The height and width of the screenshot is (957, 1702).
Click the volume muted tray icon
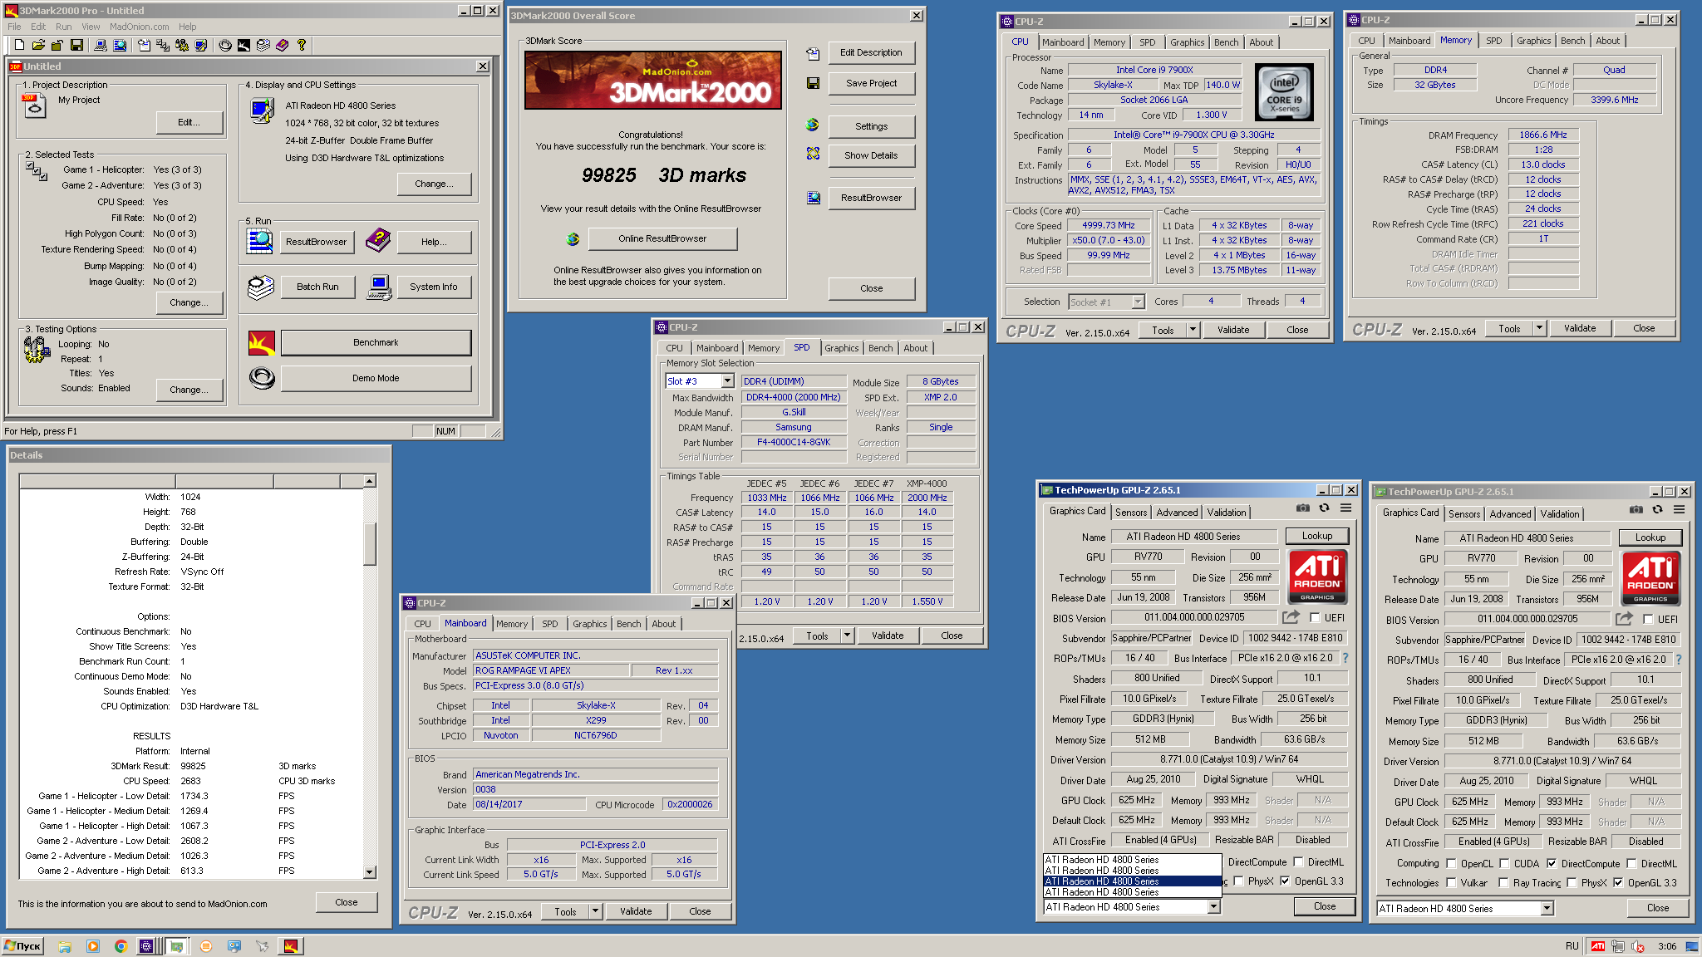point(1638,946)
